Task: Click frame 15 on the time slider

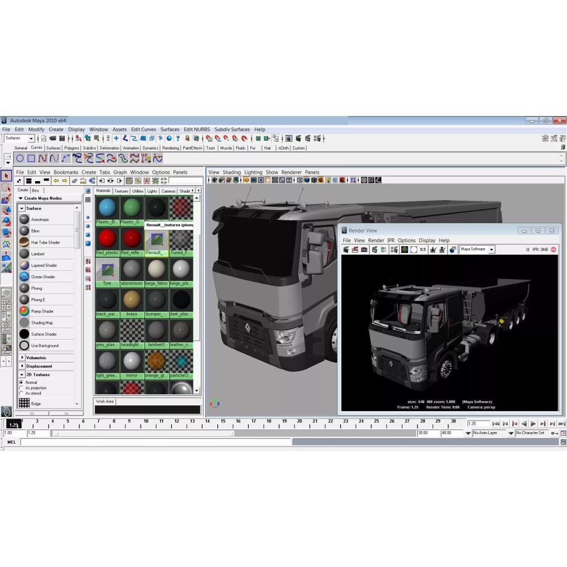Action: (x=223, y=424)
